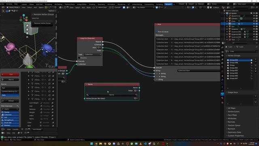This screenshot has width=259, height=146.
Task: Toggle the Pointer filter
Action: 10,112
